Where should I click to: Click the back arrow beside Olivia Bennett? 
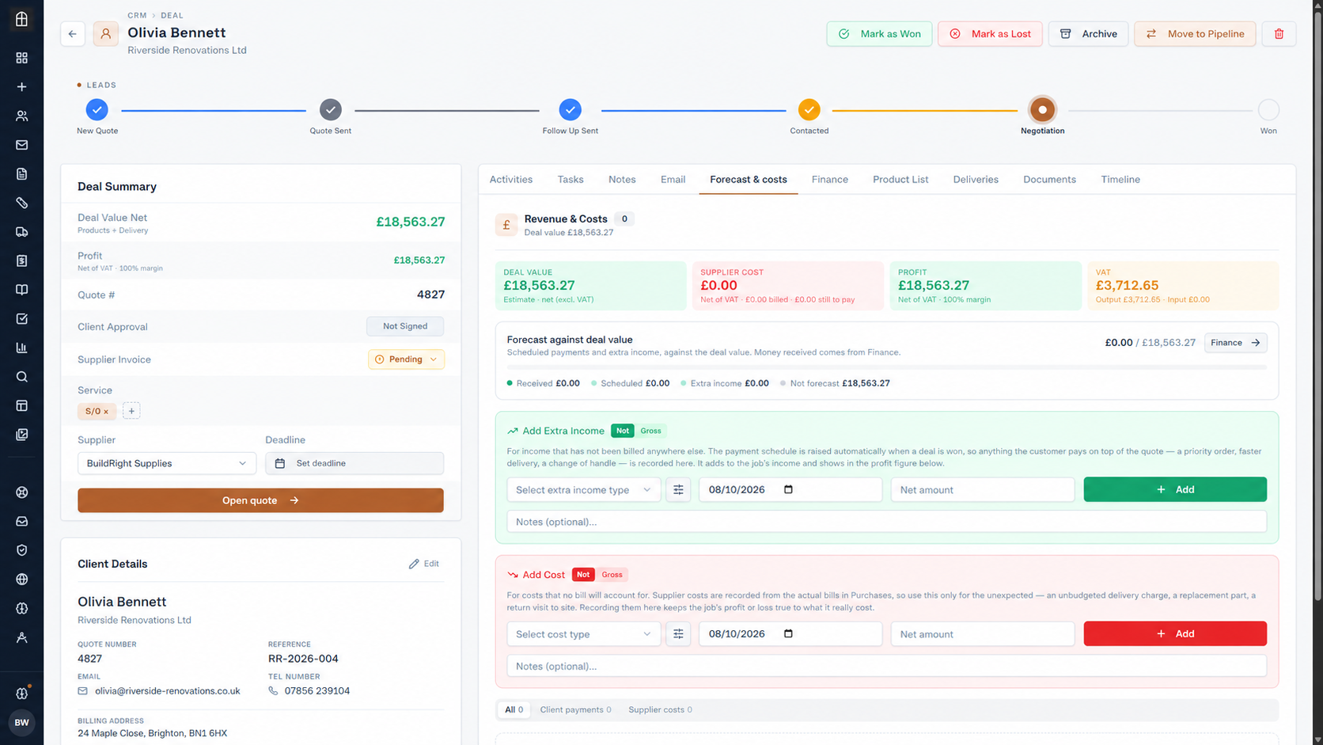coord(73,34)
